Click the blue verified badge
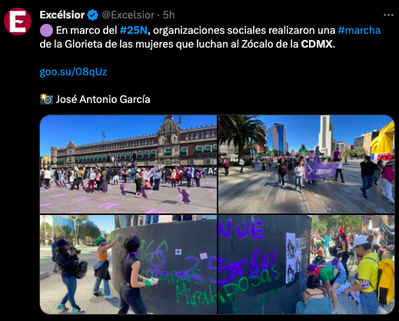 (92, 15)
